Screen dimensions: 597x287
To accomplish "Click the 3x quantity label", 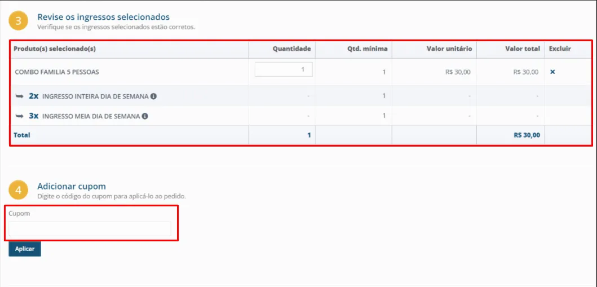I will (x=34, y=116).
